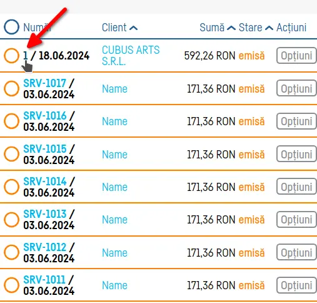Sort by Stare using its chevron
The height and width of the screenshot is (303, 317).
pyautogui.click(x=269, y=28)
